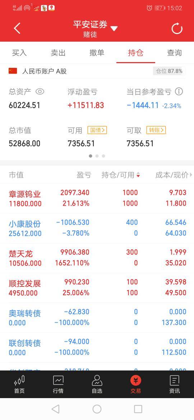Sort by 持仓/可用 column arrows
The width and height of the screenshot is (194, 420).
(138, 175)
